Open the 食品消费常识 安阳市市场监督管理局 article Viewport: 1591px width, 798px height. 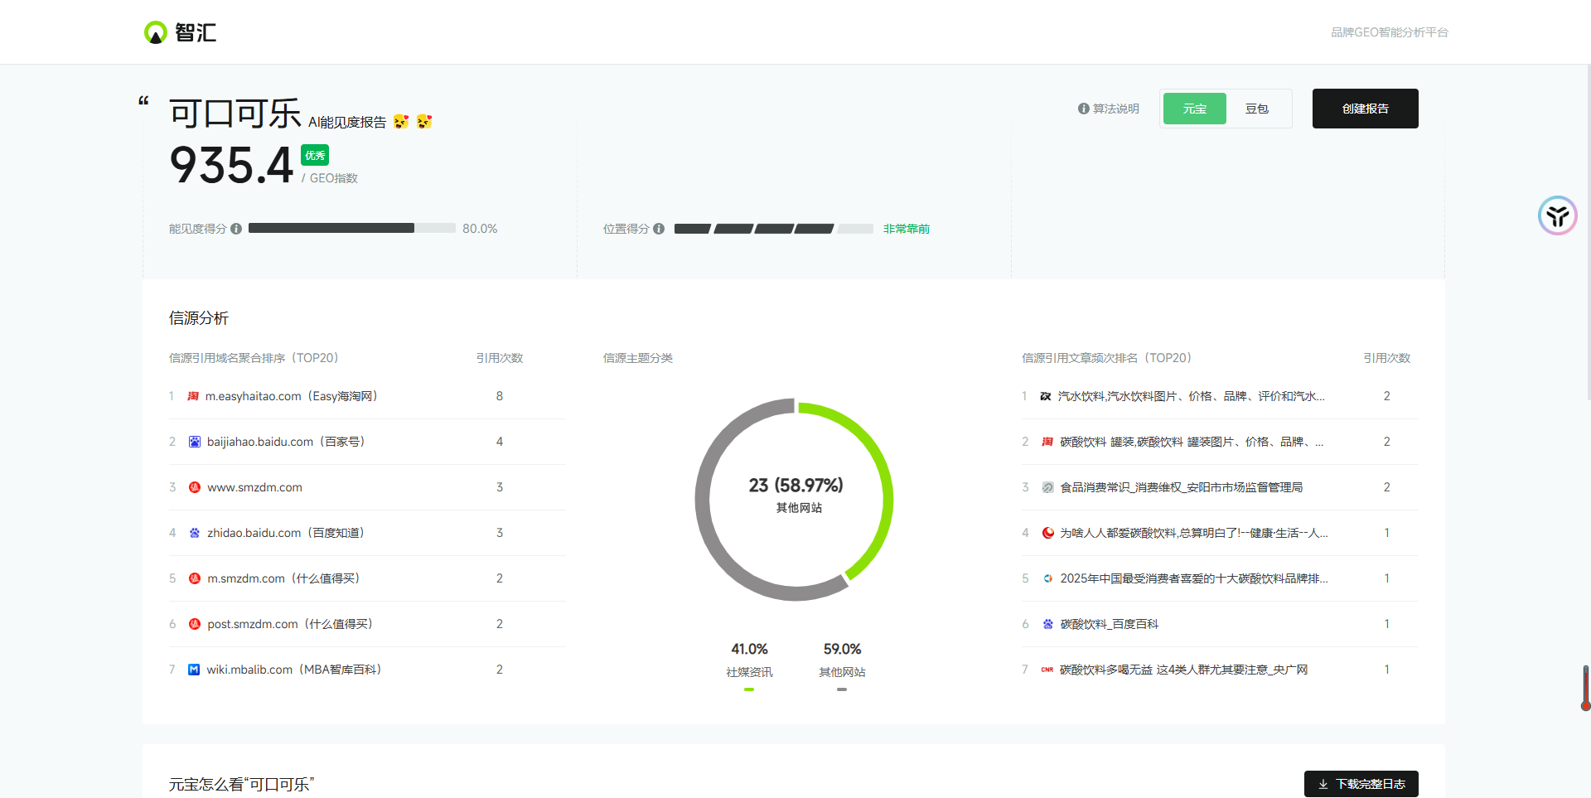click(1181, 487)
